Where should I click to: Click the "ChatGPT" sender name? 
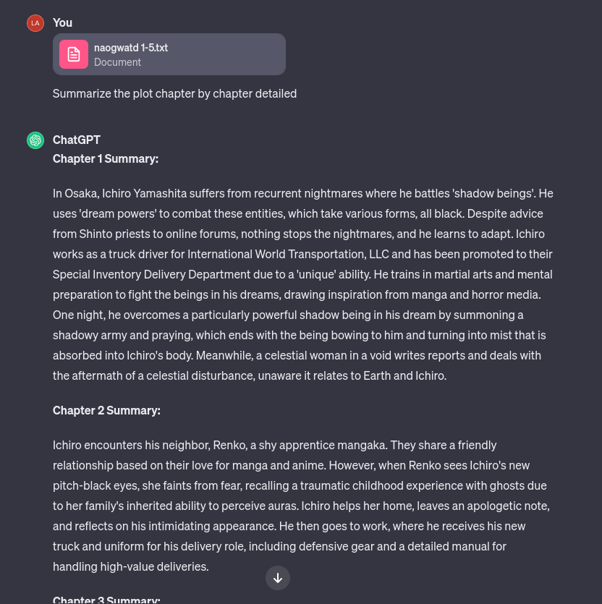pos(77,140)
